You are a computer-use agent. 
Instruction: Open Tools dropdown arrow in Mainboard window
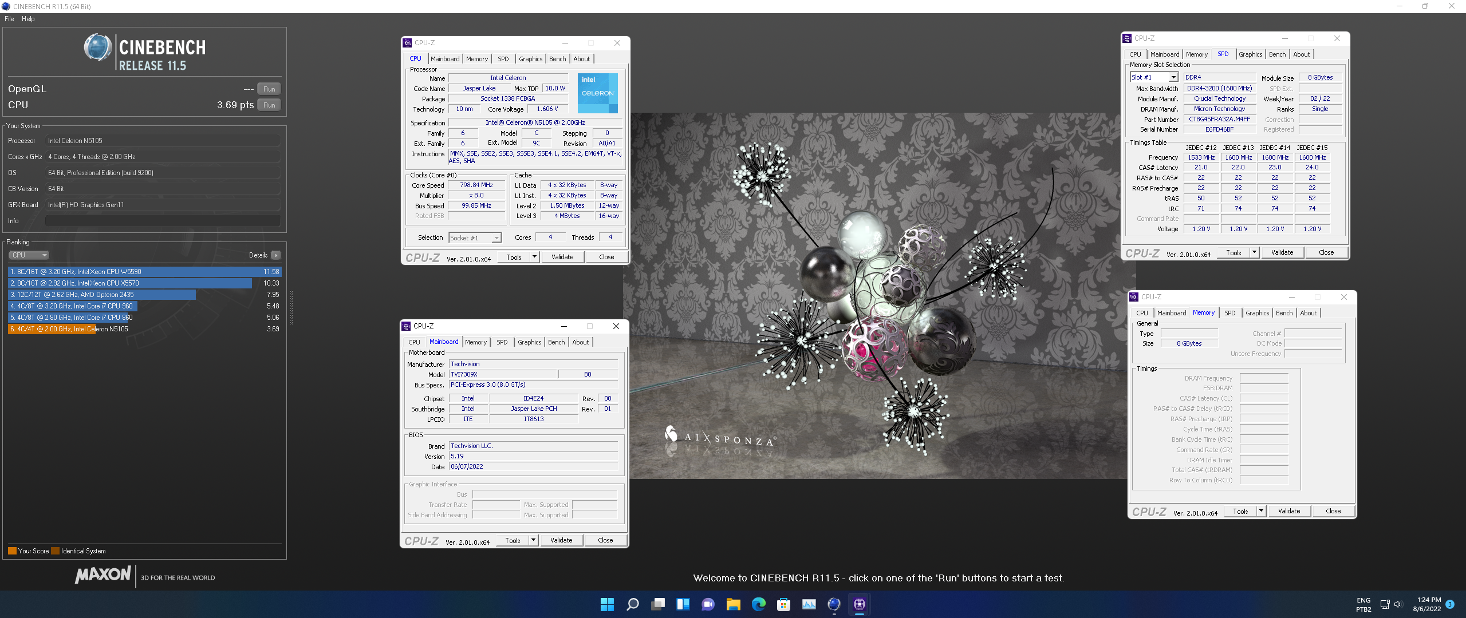(533, 540)
